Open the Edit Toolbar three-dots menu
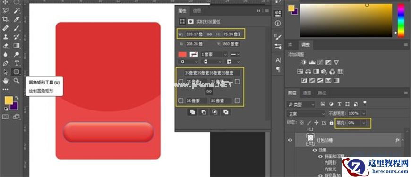411x177 pixels. pyautogui.click(x=5, y=89)
